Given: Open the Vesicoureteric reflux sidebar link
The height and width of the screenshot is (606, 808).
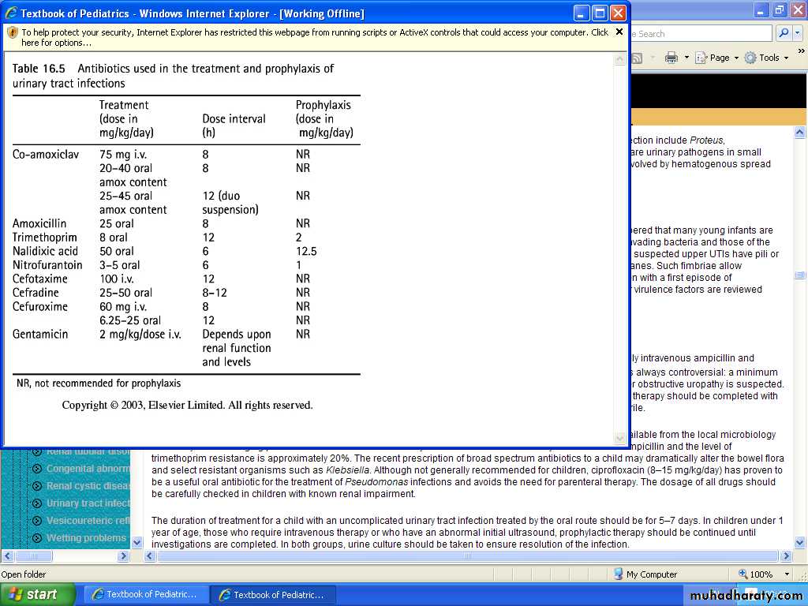Looking at the screenshot, I should (88, 521).
